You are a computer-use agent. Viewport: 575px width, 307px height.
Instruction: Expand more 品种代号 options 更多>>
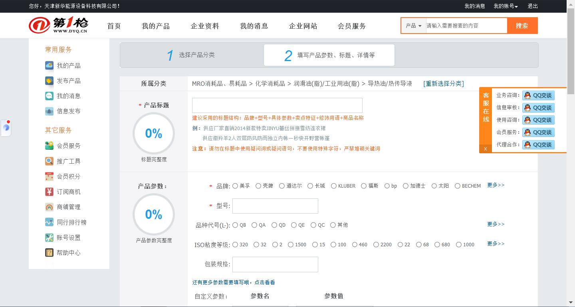pos(496,224)
